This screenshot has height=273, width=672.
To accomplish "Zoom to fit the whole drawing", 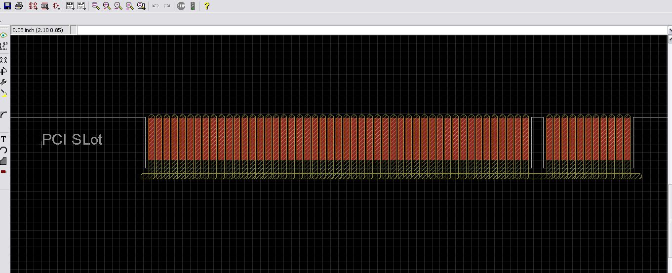I will click(x=95, y=6).
